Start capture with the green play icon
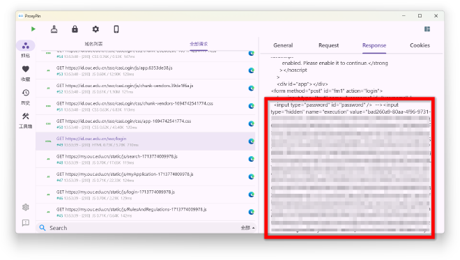Viewport: 460px width, 260px height. (33, 29)
